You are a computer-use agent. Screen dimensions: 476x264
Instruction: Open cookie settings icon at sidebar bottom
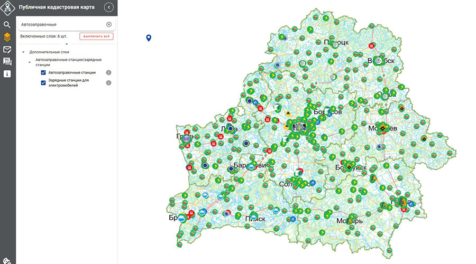[7, 261]
